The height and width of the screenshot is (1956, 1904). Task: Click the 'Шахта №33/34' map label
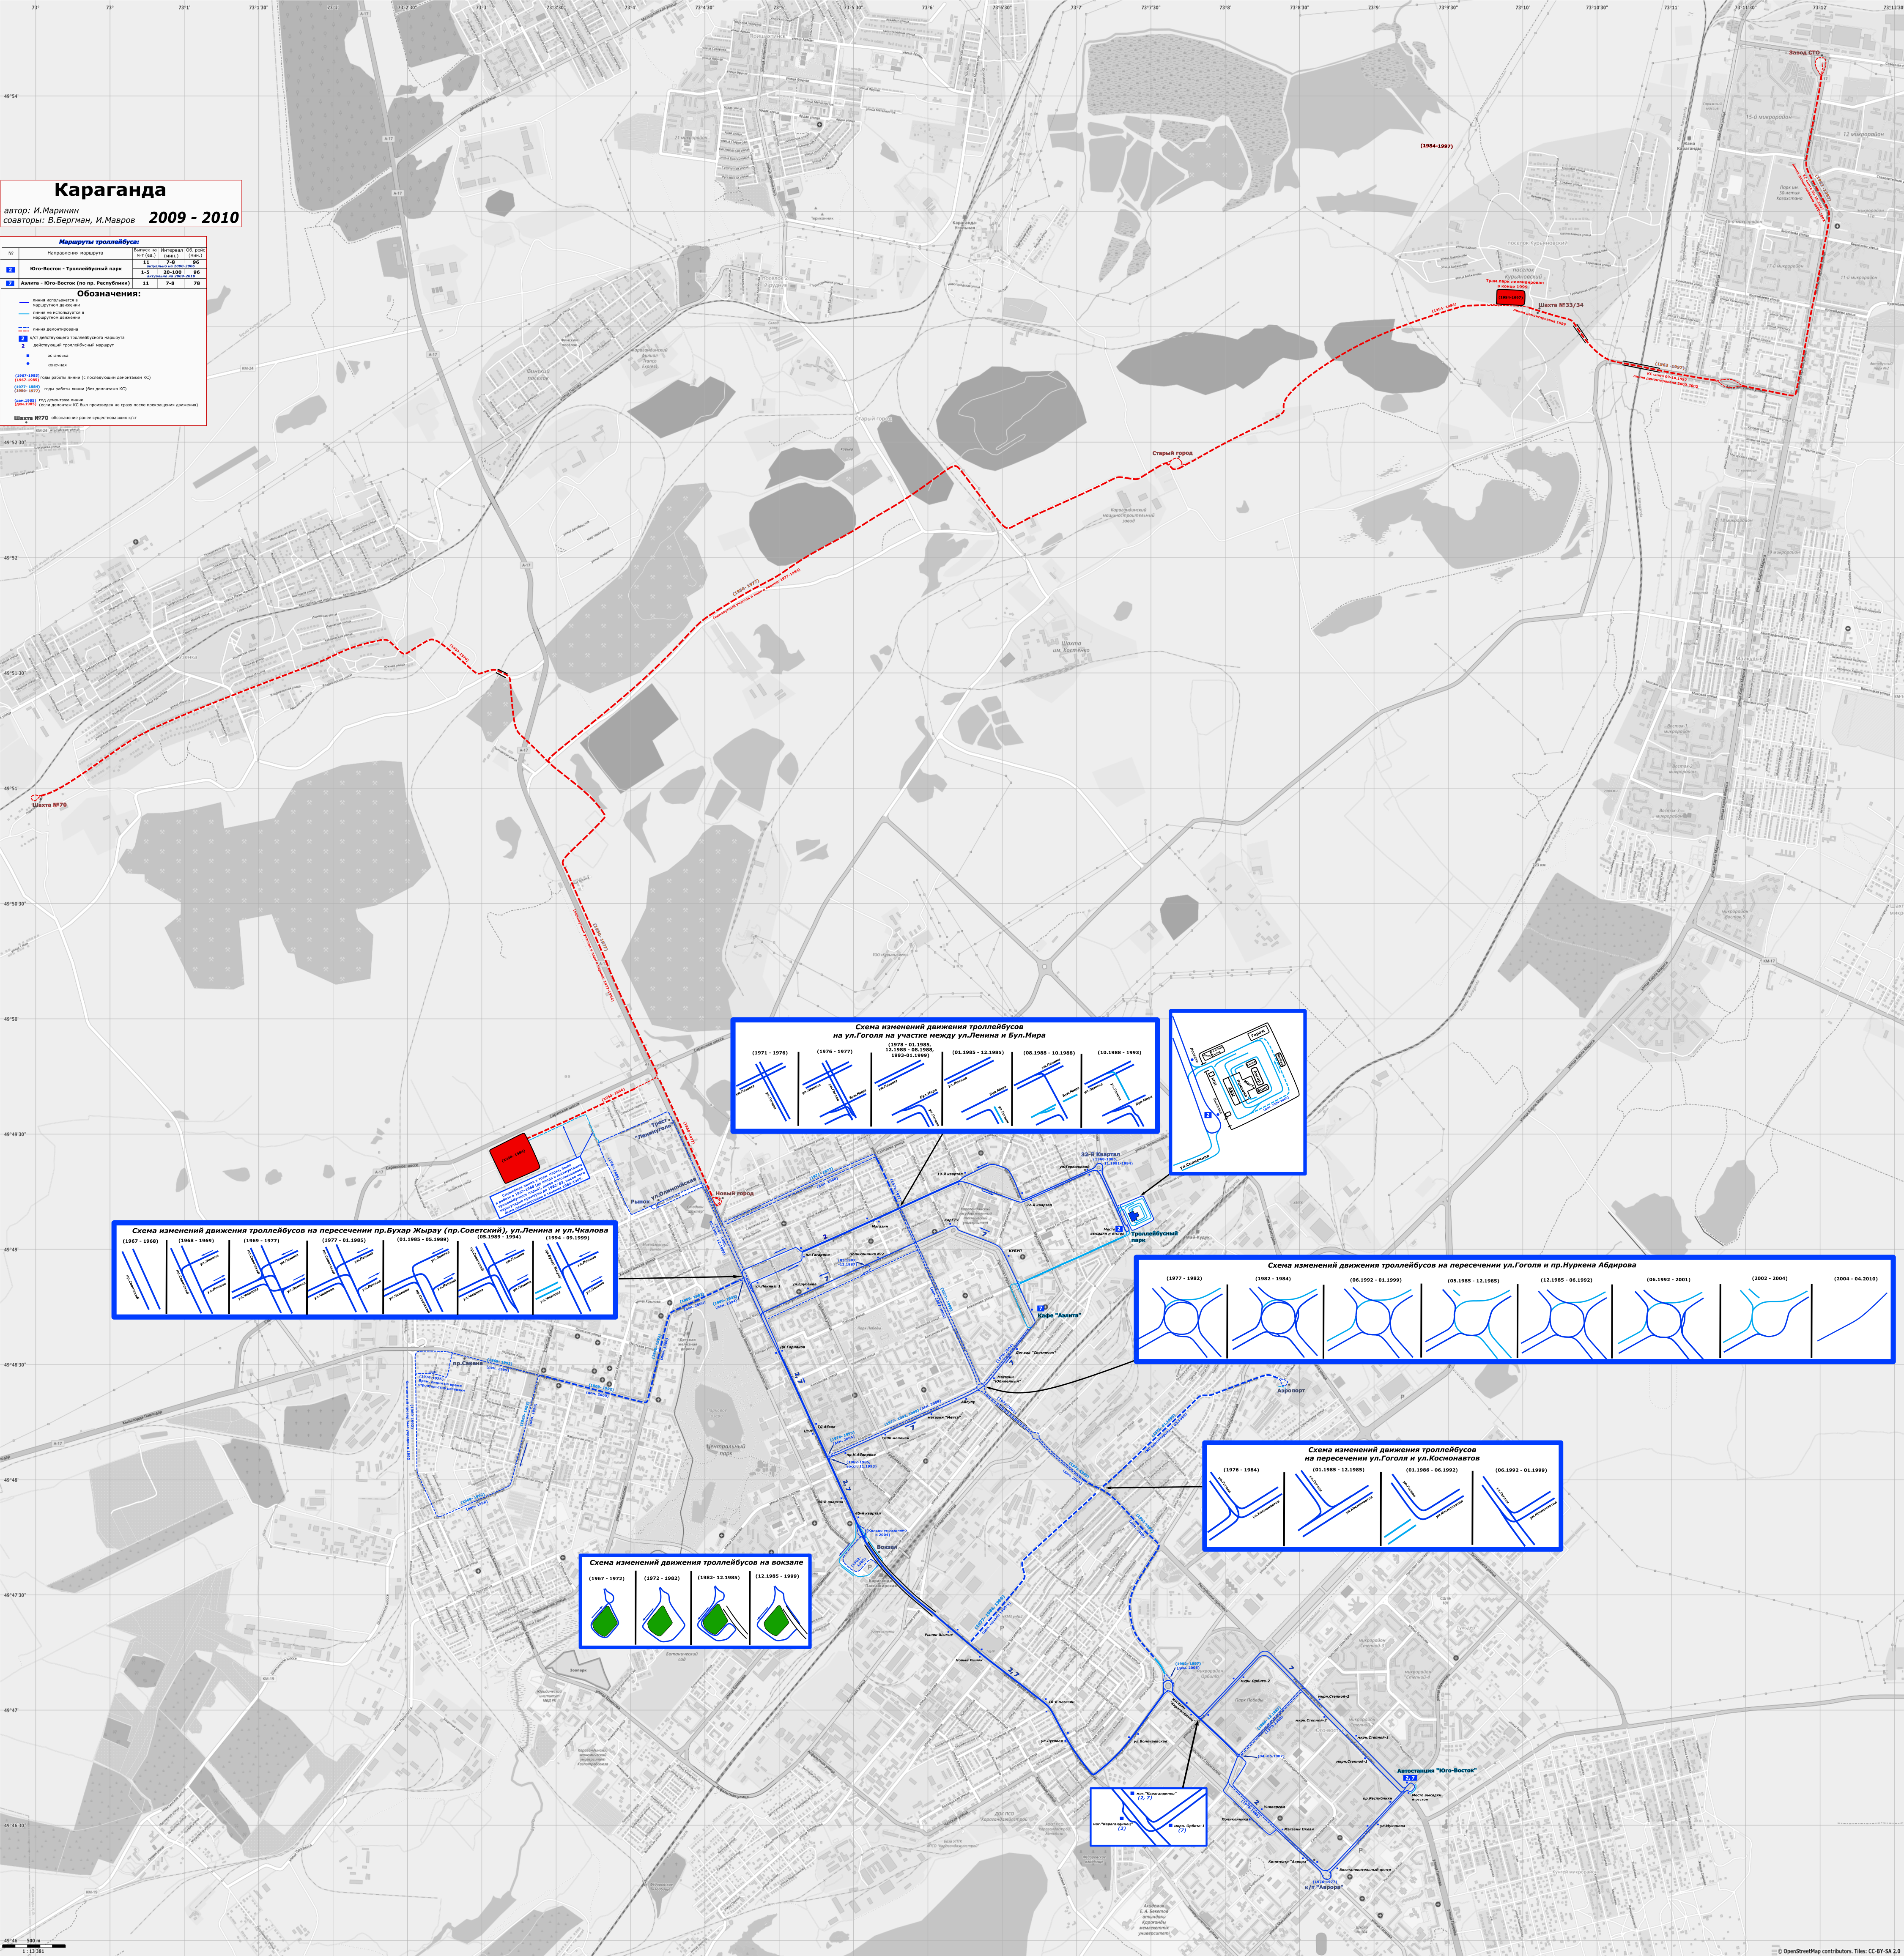point(1561,305)
